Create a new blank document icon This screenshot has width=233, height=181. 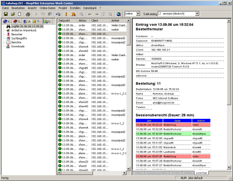click(x=20, y=14)
